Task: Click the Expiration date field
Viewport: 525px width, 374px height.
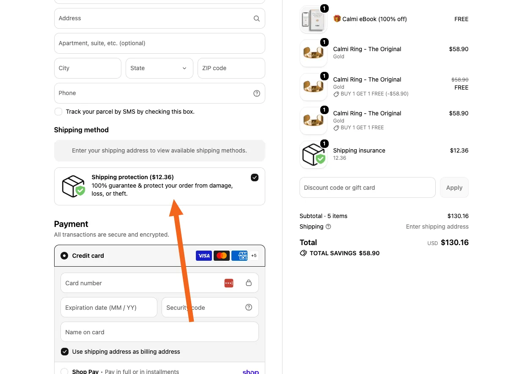Action: pyautogui.click(x=109, y=307)
